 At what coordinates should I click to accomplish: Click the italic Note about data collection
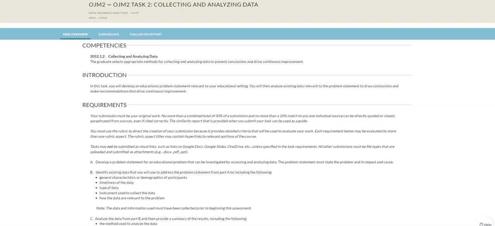(x=173, y=208)
